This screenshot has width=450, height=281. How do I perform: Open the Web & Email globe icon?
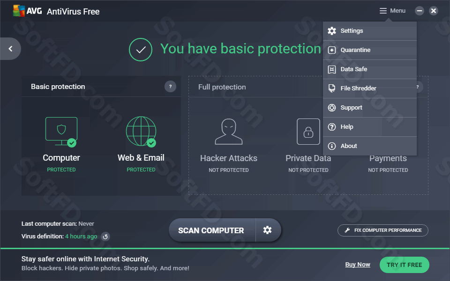tap(141, 131)
